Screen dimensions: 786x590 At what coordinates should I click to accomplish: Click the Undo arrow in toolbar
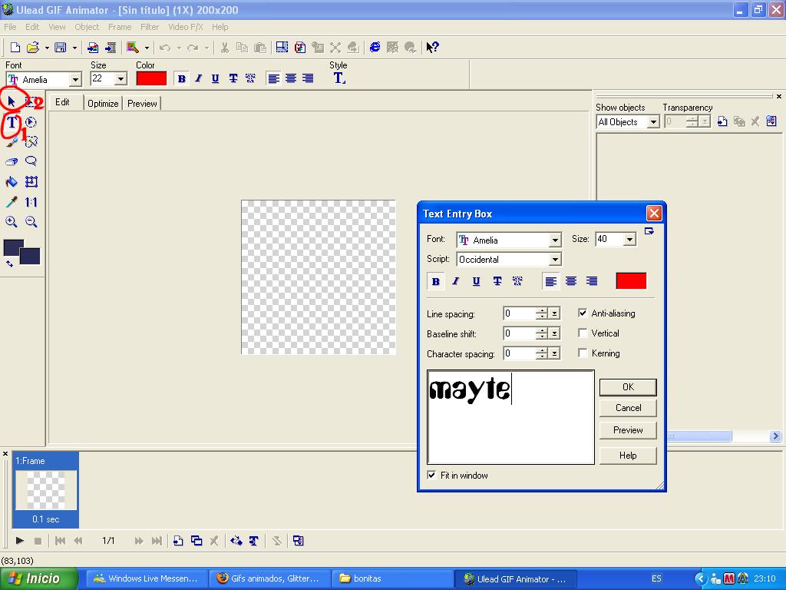(x=165, y=48)
